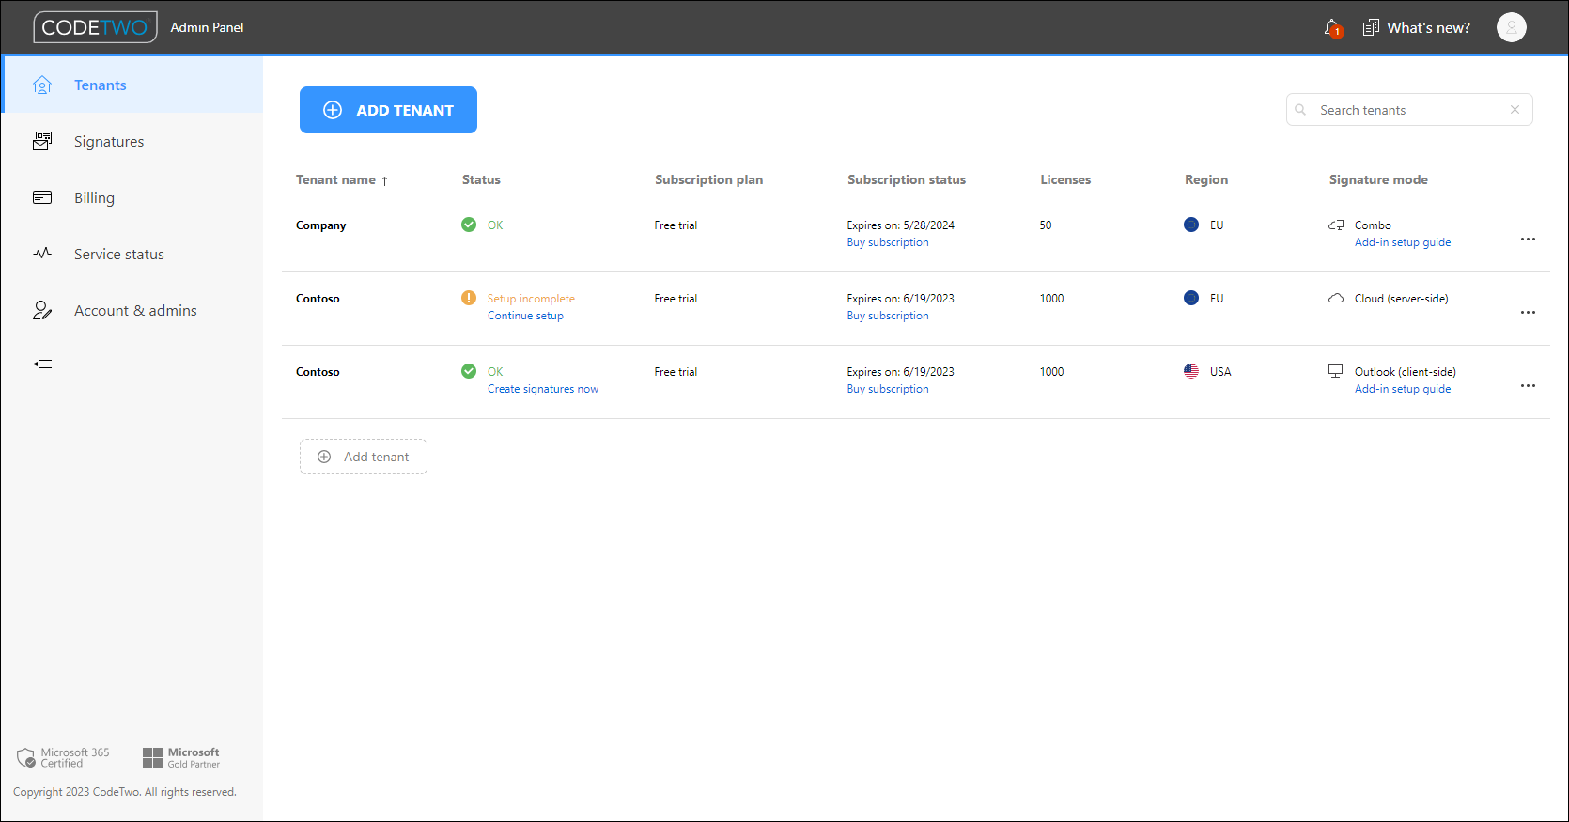Screen dimensions: 1569x822
Task: Click the EU flag icon for Company
Action: click(x=1191, y=225)
